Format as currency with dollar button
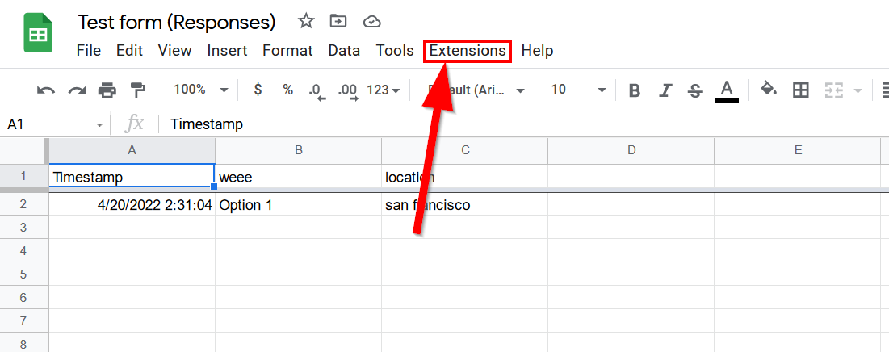Image resolution: width=889 pixels, height=352 pixels. coord(258,90)
